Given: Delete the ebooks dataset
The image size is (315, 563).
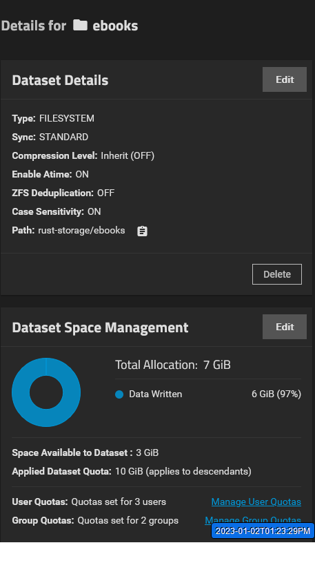Looking at the screenshot, I should (x=277, y=274).
